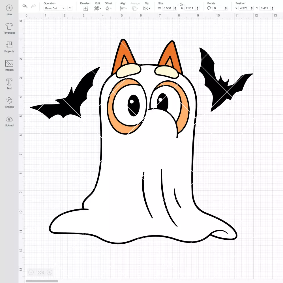The image size is (283, 283).
Task: Open the Images panel icon
Action: [x=9, y=63]
